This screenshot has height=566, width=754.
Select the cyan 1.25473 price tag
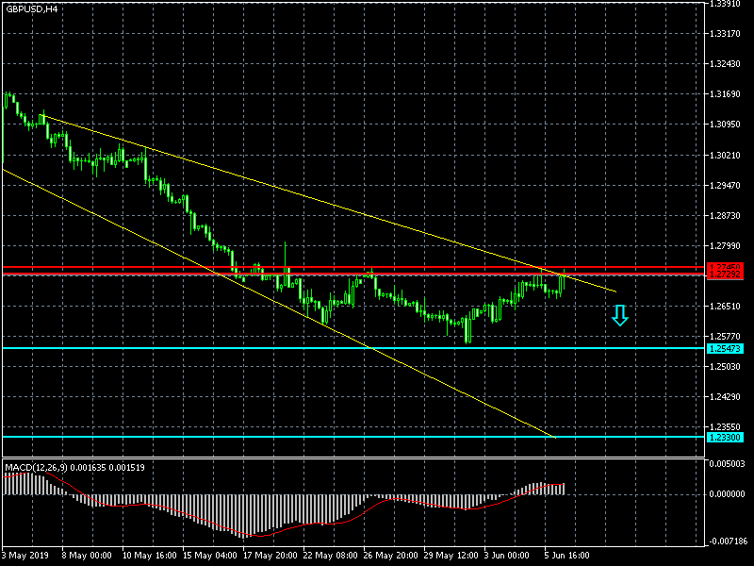click(725, 348)
